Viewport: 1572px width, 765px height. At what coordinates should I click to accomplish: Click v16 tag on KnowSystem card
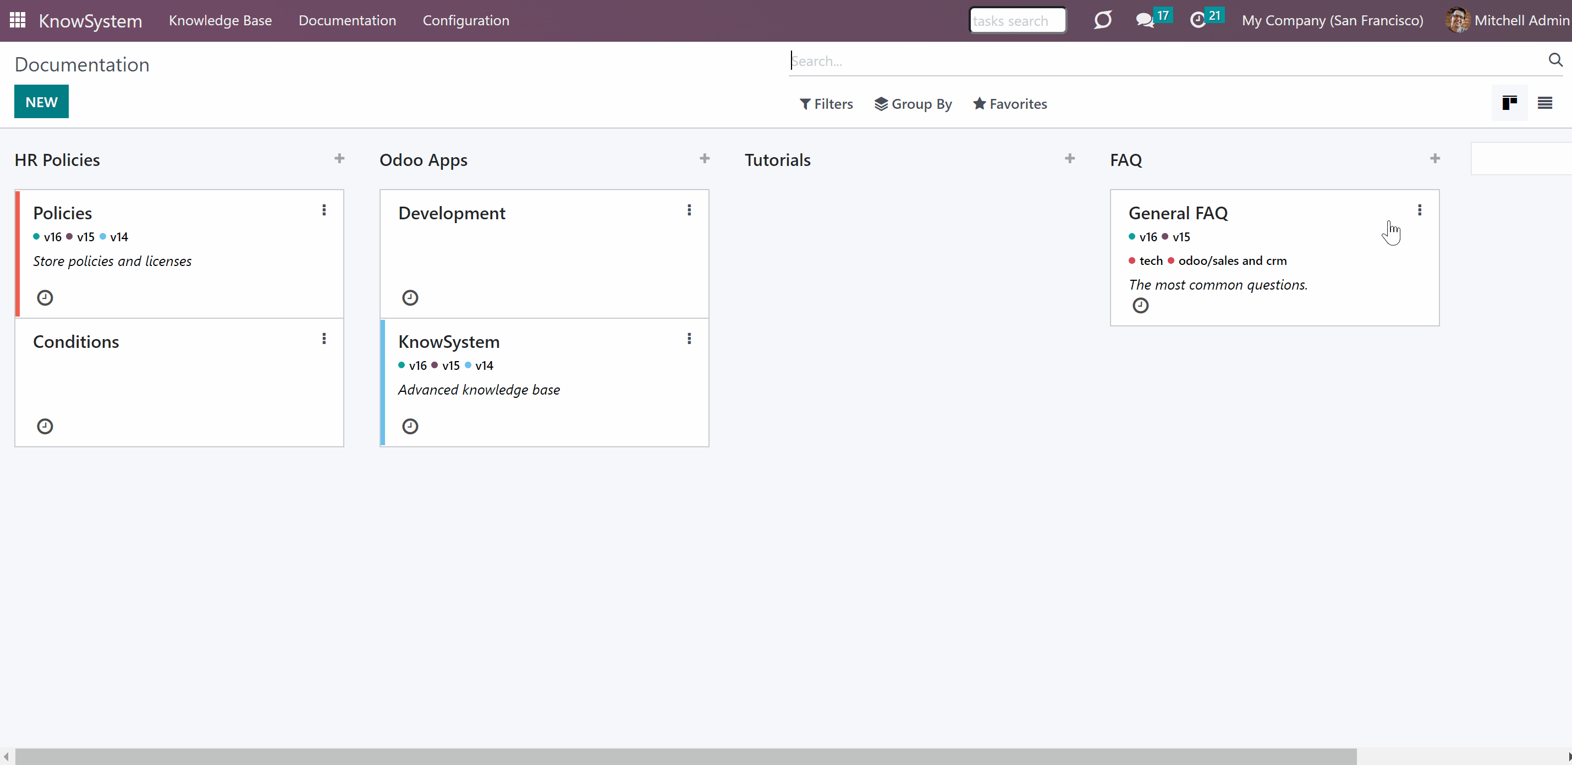(x=413, y=365)
